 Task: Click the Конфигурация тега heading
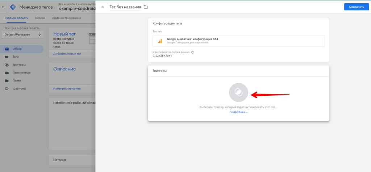pos(167,23)
